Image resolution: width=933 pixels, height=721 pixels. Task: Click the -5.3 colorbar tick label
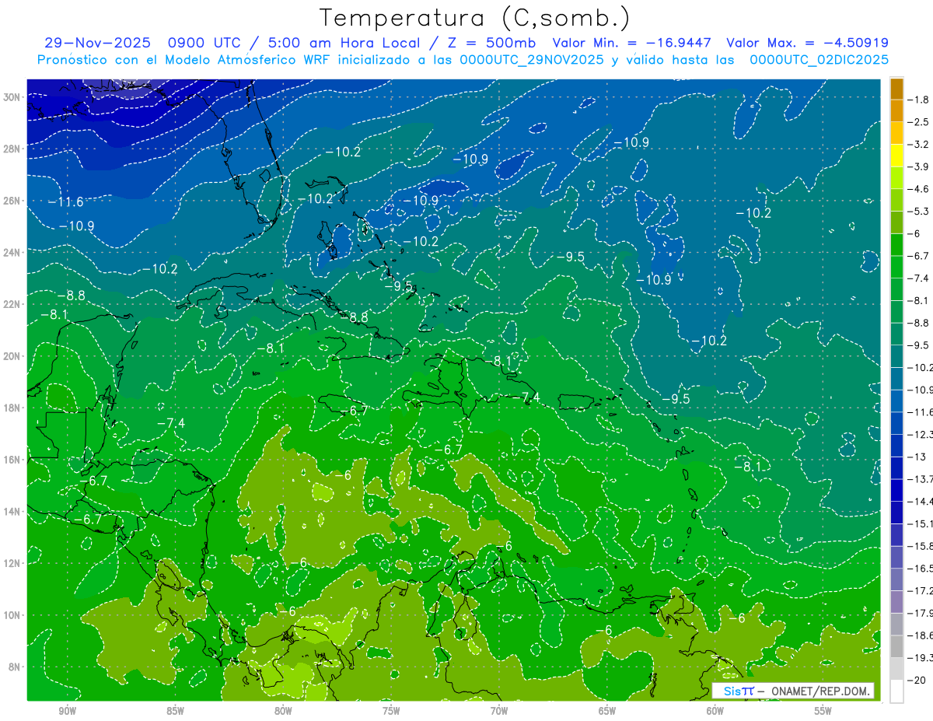click(x=920, y=211)
